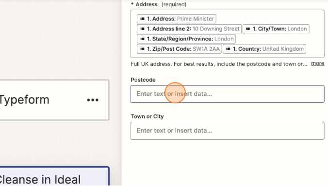The width and height of the screenshot is (328, 186).
Task: Click the Town or City input field
Action: [228, 130]
